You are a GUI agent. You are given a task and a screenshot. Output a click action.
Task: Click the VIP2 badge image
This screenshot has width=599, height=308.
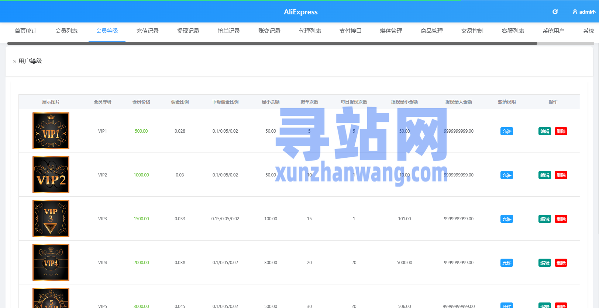tap(51, 175)
